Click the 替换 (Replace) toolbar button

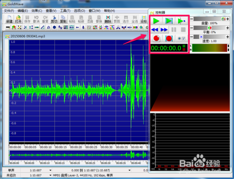(99, 19)
